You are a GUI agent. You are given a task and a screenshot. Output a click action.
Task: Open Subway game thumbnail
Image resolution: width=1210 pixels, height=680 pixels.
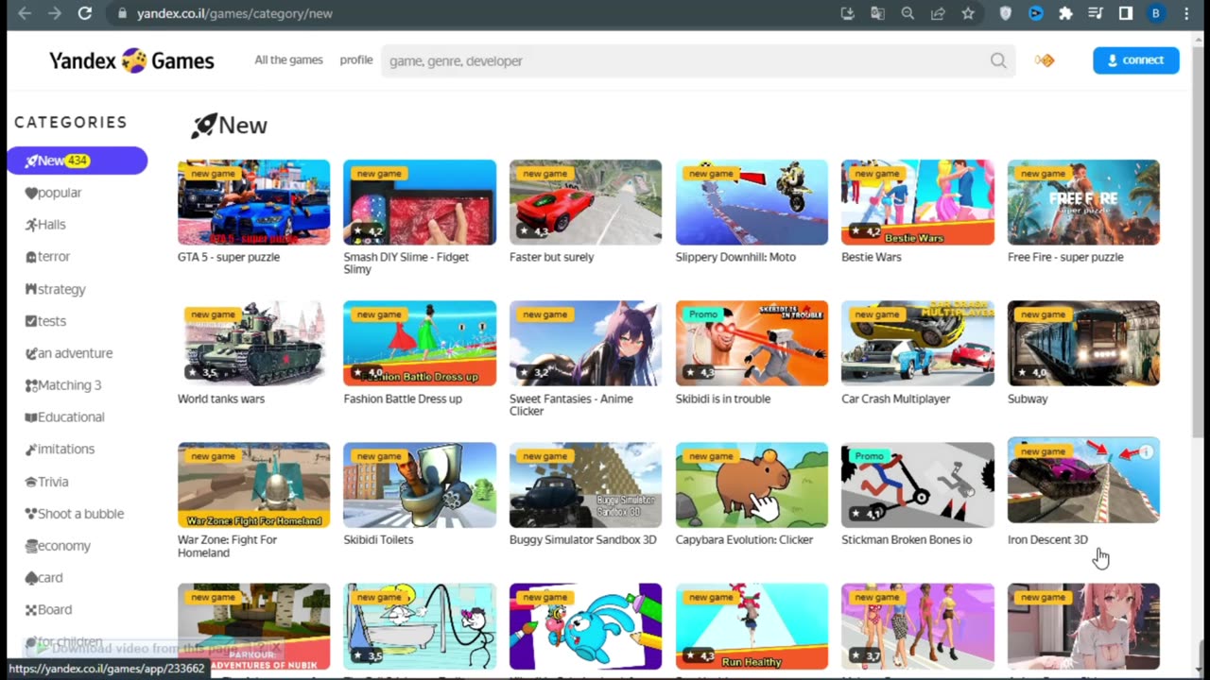tap(1083, 343)
